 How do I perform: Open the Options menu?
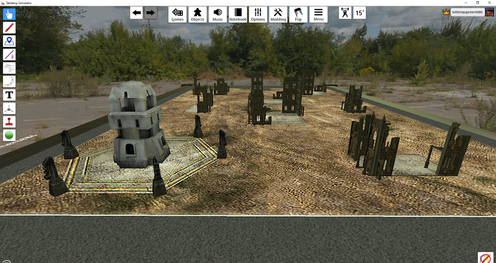coord(258,14)
